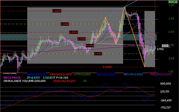The width and height of the screenshot is (179, 112).
Task: Click the 2.612 highlighted price tag
Action: tap(165, 46)
